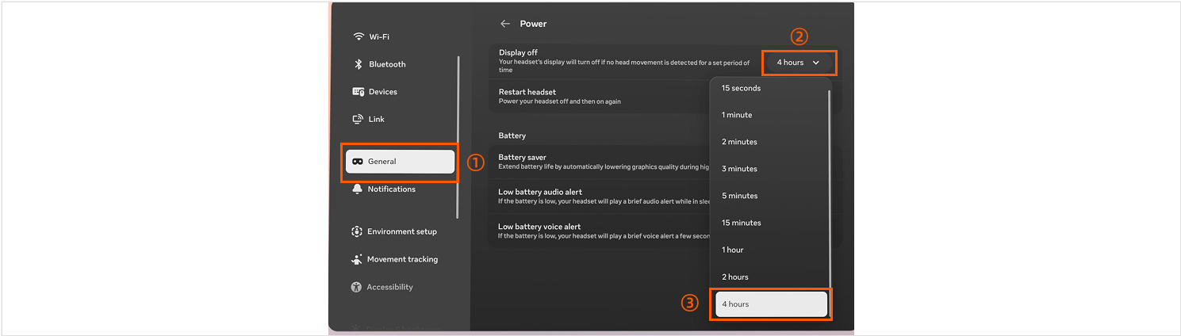
Task: Click the Link icon in the sidebar
Action: click(359, 120)
